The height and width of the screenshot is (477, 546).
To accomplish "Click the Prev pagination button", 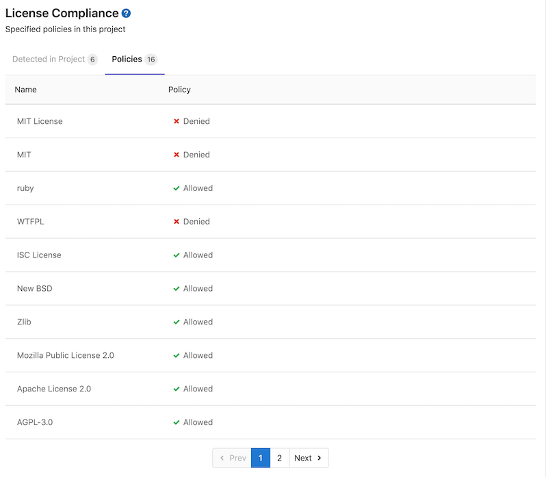I will coord(232,458).
